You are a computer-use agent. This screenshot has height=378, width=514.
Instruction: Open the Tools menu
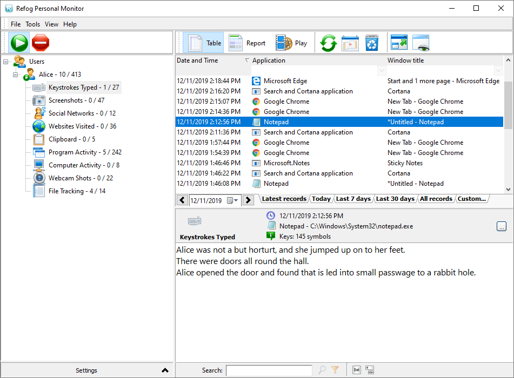coord(33,24)
